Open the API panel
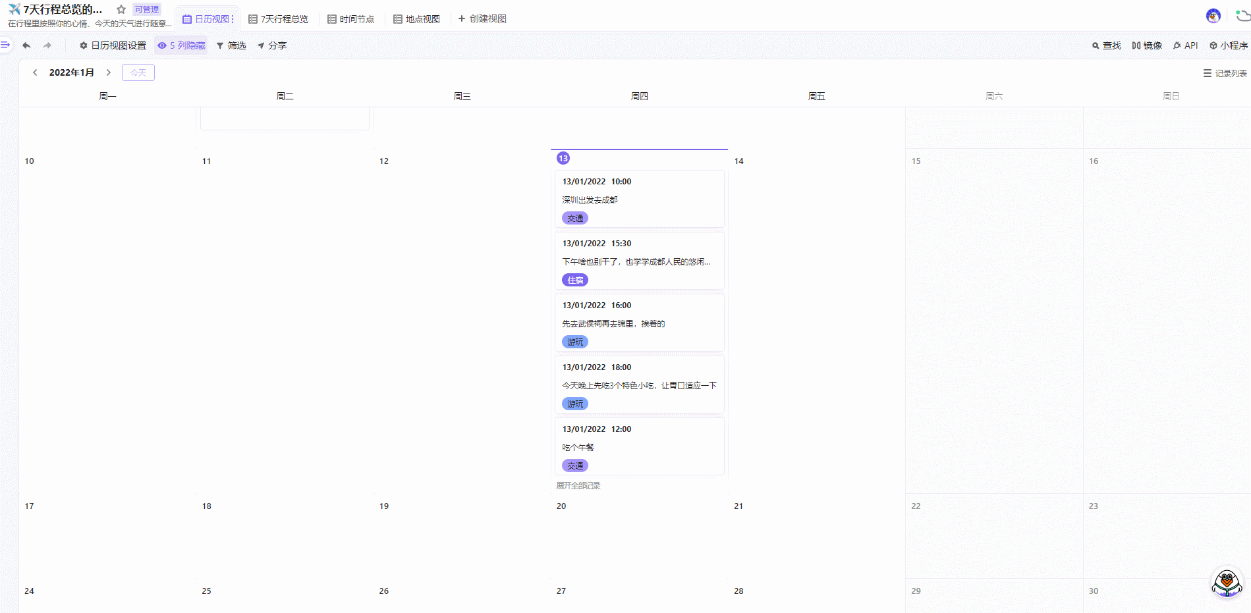Screen dimensions: 1251x613 1186,45
